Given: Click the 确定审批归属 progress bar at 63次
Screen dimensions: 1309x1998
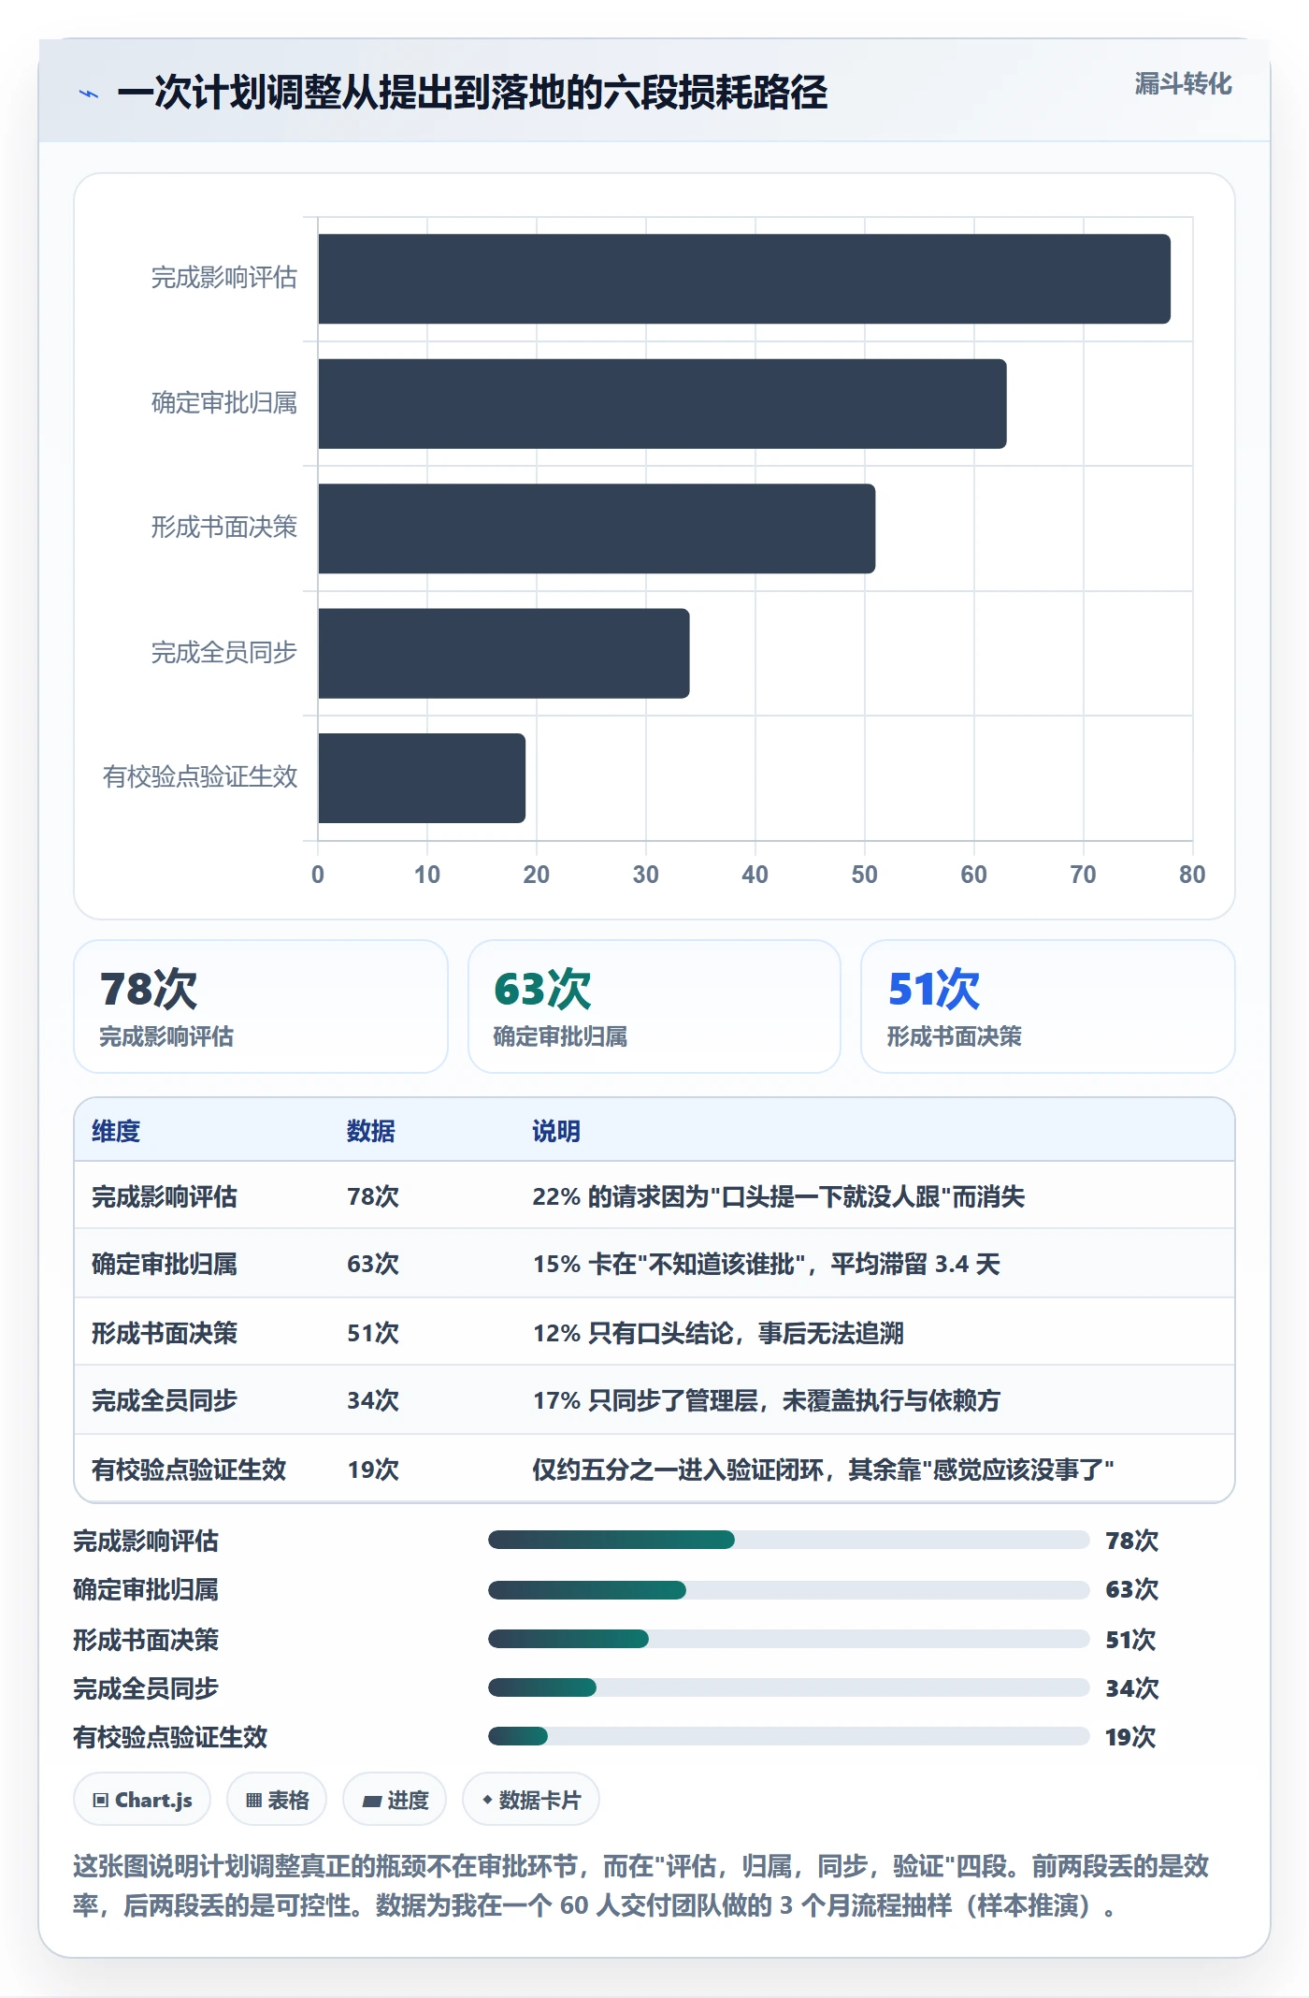Looking at the screenshot, I should pyautogui.click(x=789, y=1589).
